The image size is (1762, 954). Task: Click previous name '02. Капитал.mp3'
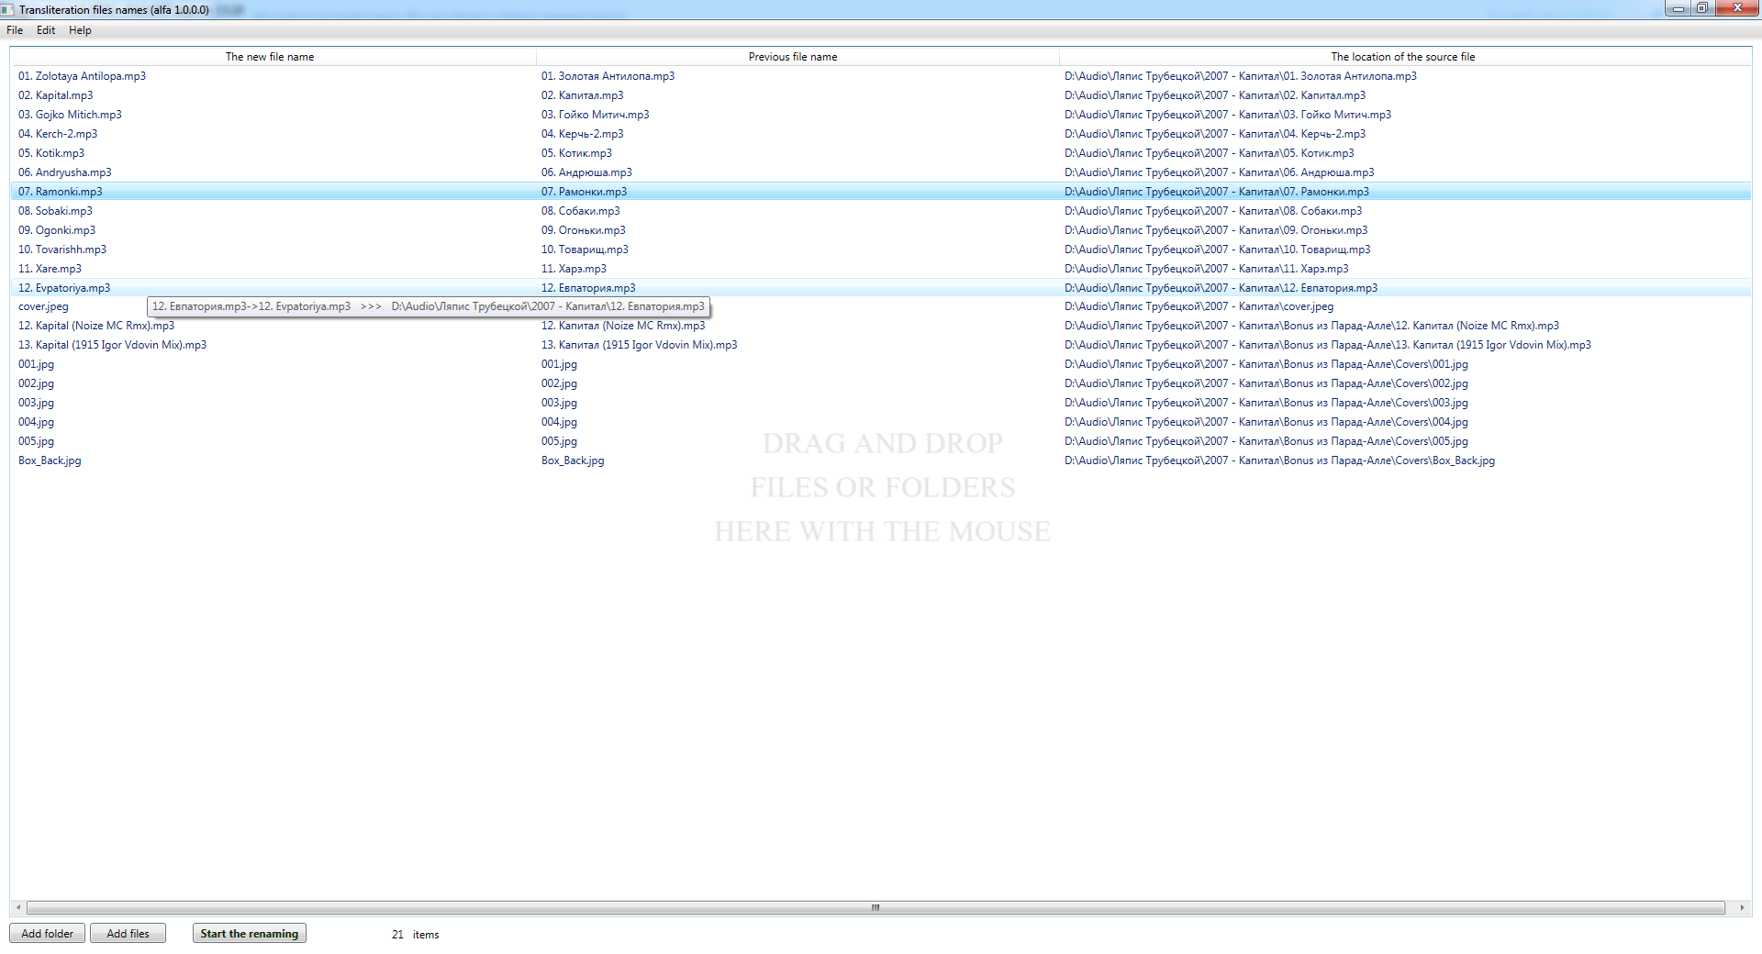click(x=582, y=95)
